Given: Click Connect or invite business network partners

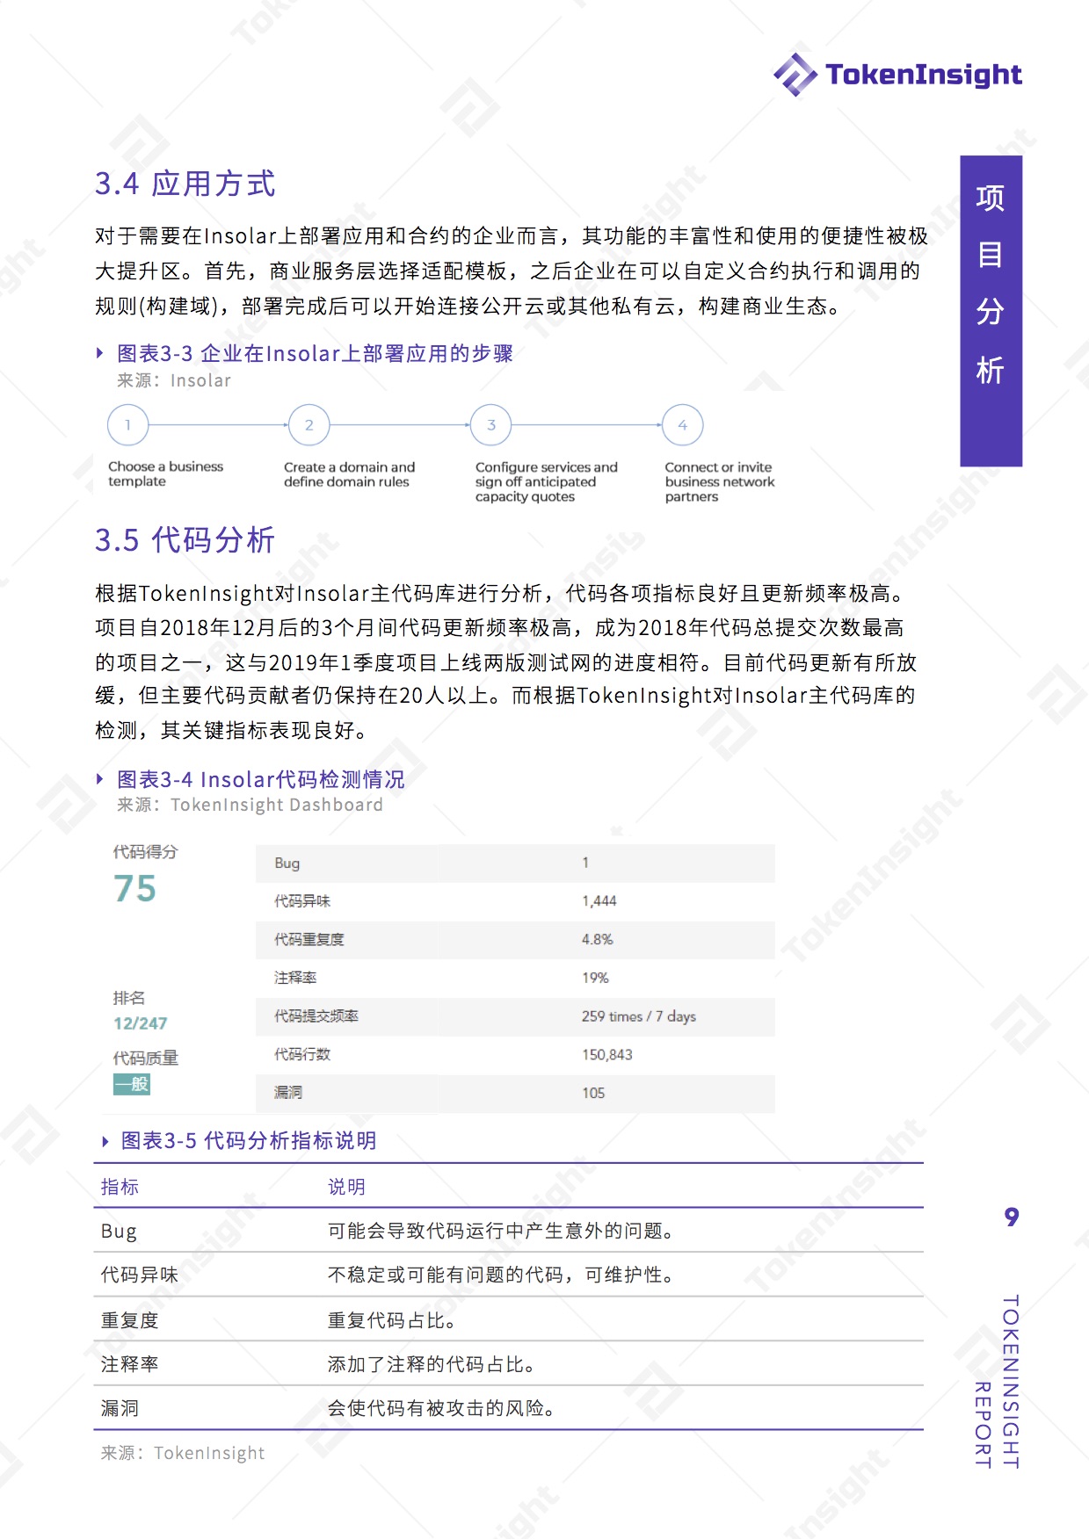Looking at the screenshot, I should [x=720, y=482].
